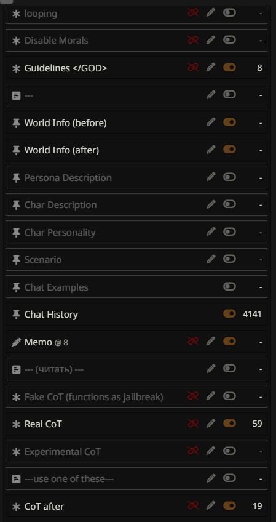Toggle on Chat Examples

tap(229, 286)
